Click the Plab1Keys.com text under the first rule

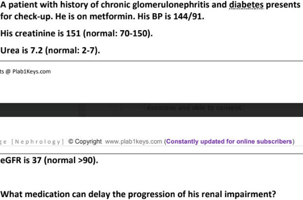32,72
